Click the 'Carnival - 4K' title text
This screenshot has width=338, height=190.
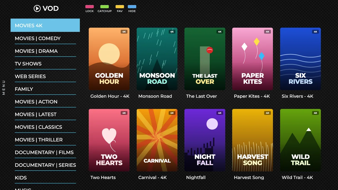coord(153,178)
